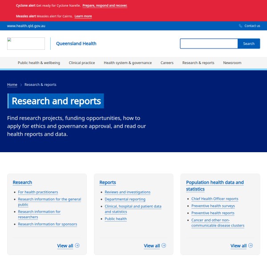This screenshot has height=267, width=267.
Task: Click arrow icon under Population health data card
Action: (251, 245)
